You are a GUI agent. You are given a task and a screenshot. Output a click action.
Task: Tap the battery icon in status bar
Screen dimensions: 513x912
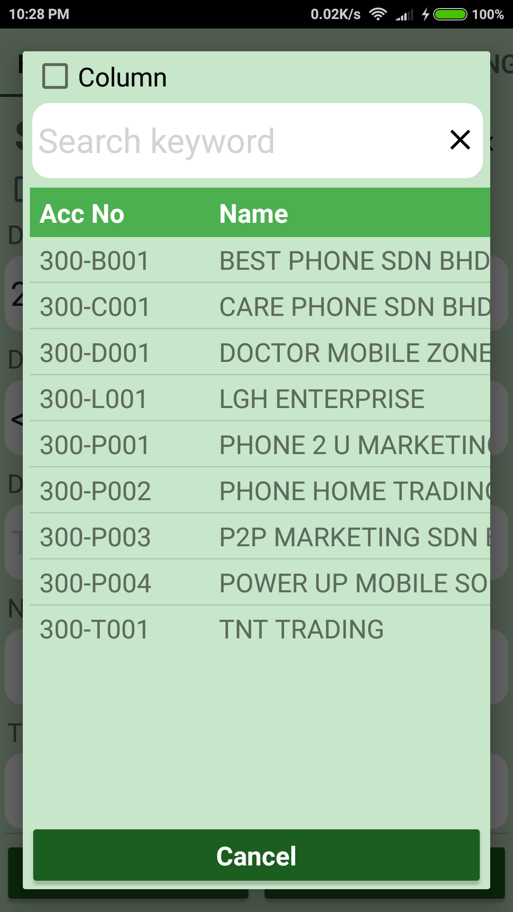pos(450,14)
